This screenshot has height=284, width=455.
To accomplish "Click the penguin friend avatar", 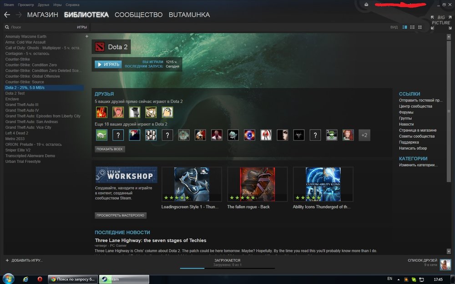I will (x=167, y=112).
